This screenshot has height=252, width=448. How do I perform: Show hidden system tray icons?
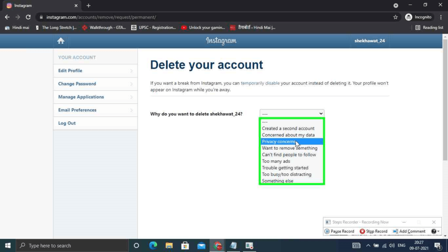coord(368,245)
